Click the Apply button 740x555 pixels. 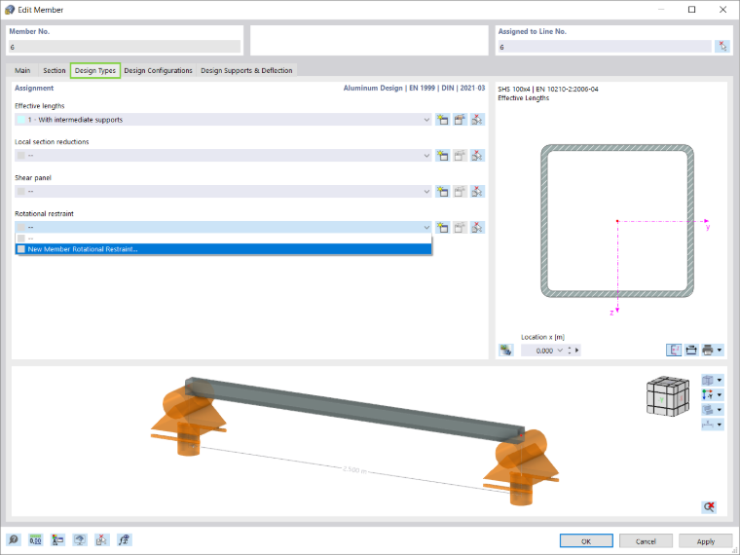click(705, 540)
